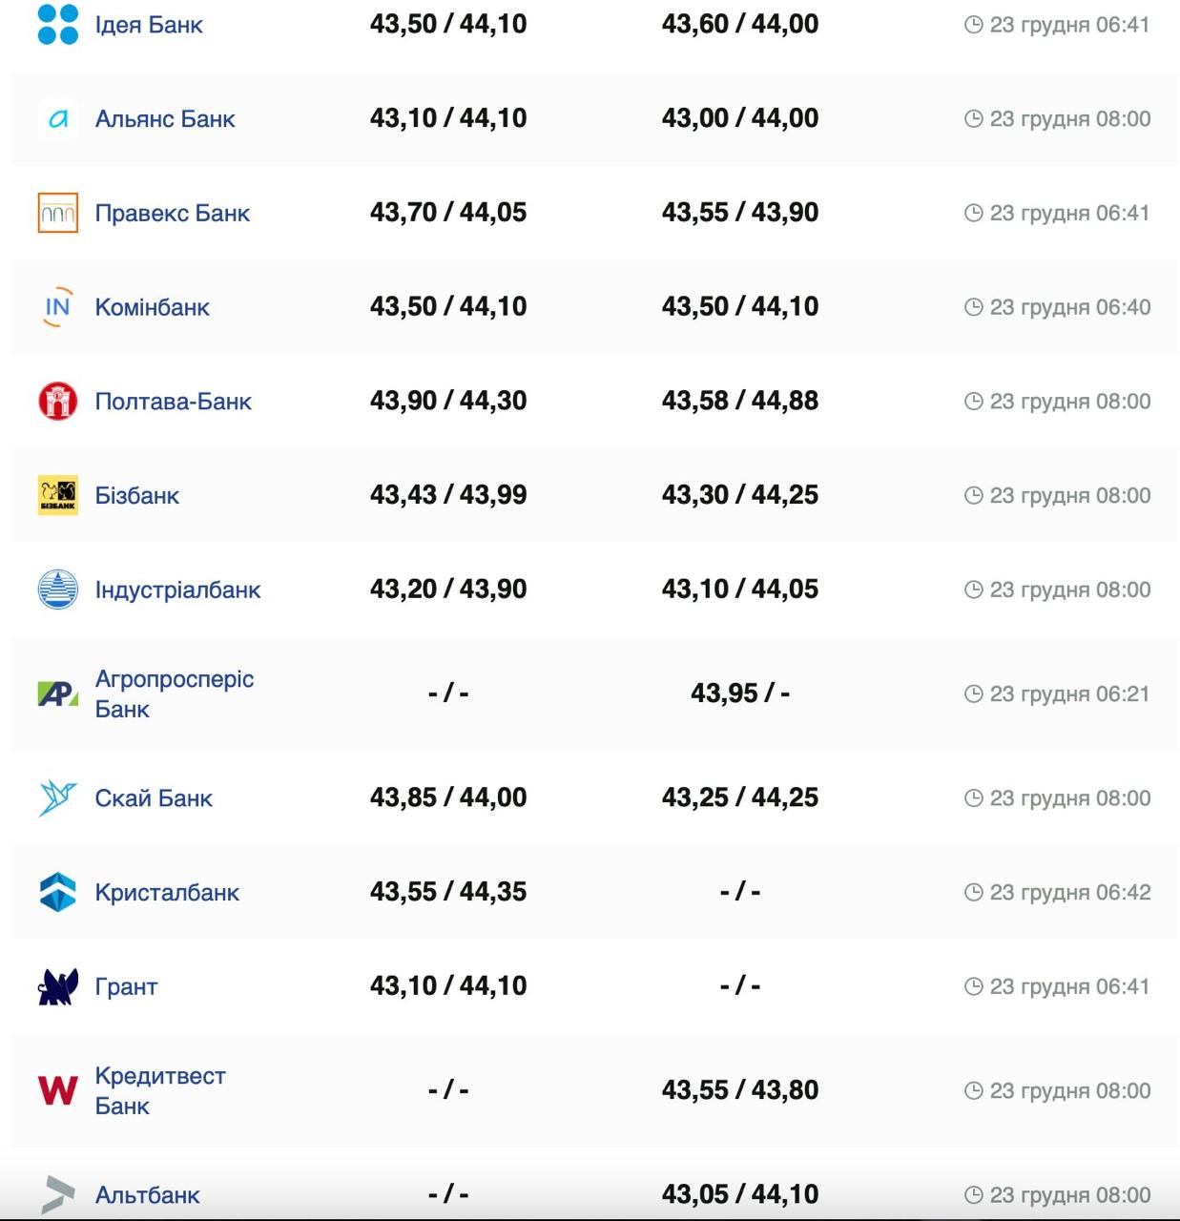Open the Полтава-Банк name link
This screenshot has width=1180, height=1221.
(173, 402)
